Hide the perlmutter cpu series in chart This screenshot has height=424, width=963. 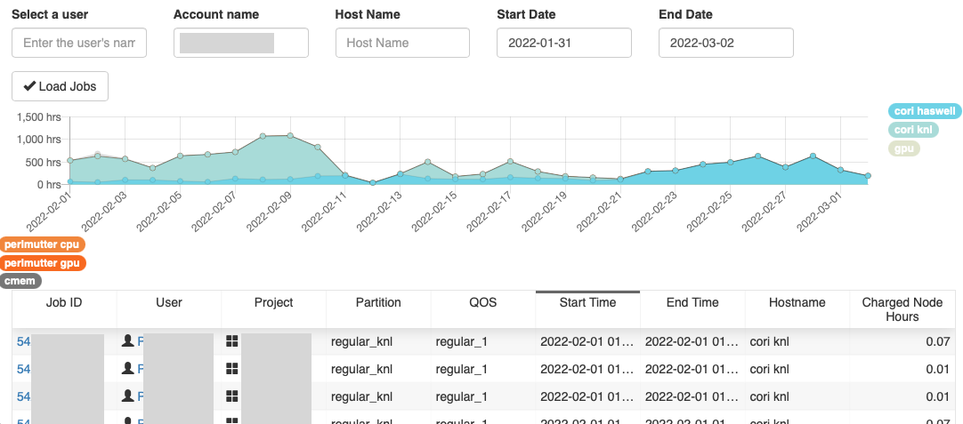coord(43,244)
